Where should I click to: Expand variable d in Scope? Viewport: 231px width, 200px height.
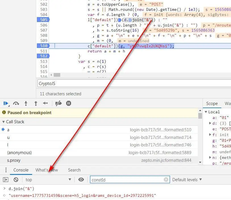[x=210, y=123]
